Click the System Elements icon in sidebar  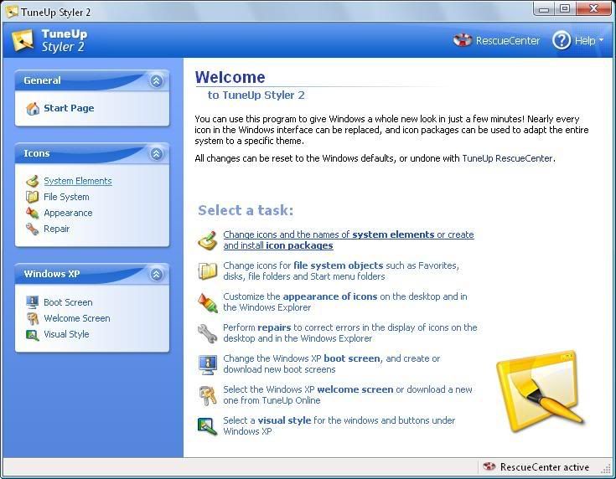tap(33, 181)
